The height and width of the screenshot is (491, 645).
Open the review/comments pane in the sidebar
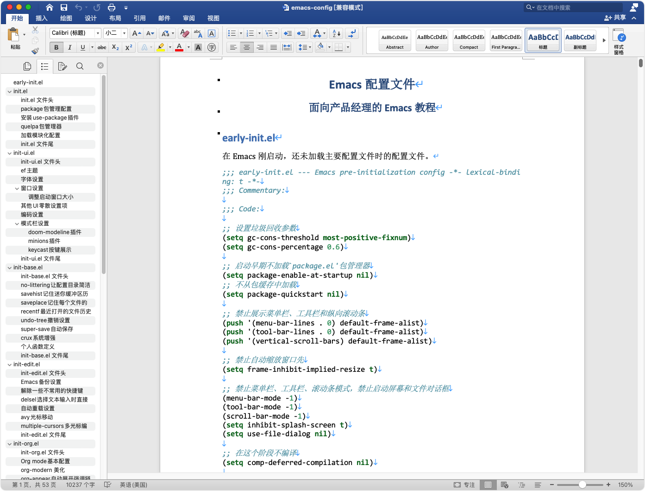point(62,66)
